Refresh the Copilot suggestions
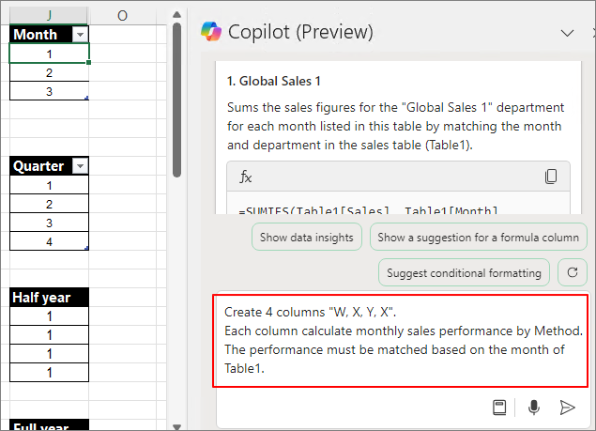 click(x=572, y=272)
